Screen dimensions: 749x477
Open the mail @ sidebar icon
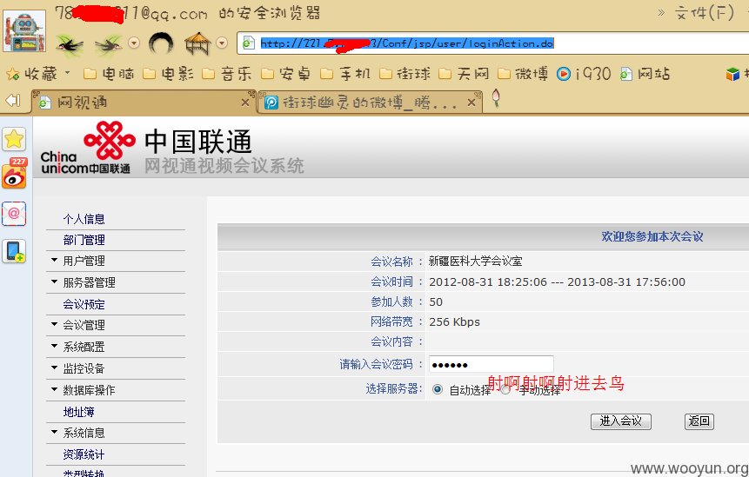click(14, 213)
